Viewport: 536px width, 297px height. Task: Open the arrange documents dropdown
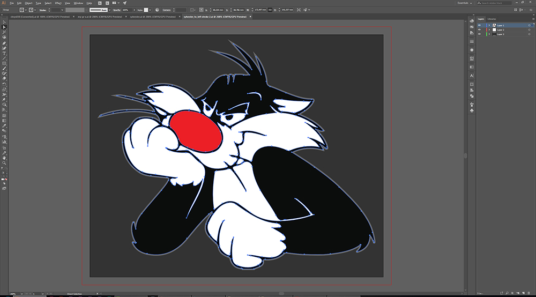[x=116, y=3]
